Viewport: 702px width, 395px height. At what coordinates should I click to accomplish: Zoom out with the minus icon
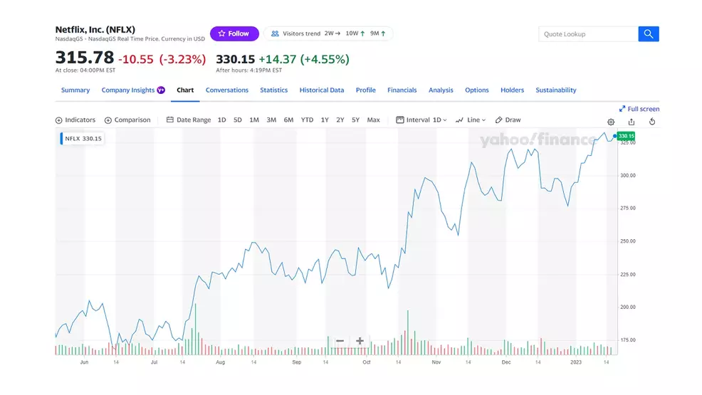340,341
